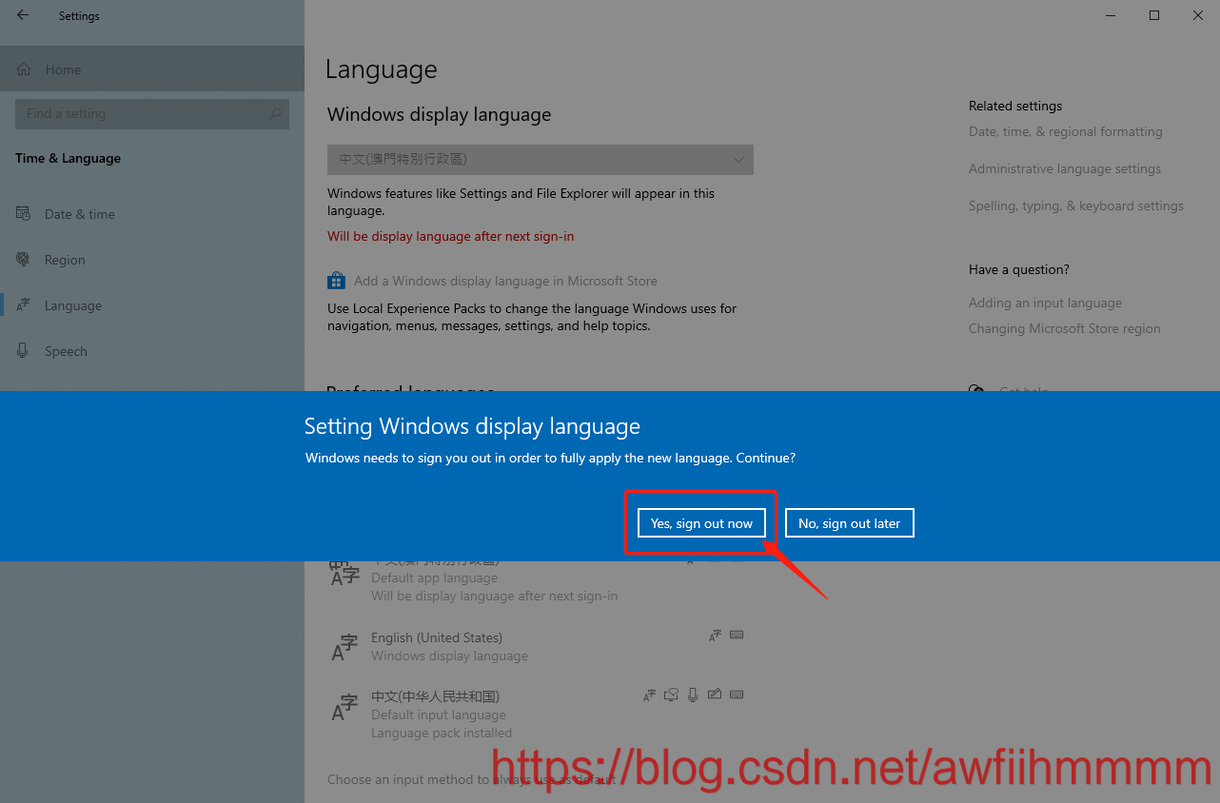Click keyboard icon in 中文(中华人民共和国) row

tap(736, 695)
